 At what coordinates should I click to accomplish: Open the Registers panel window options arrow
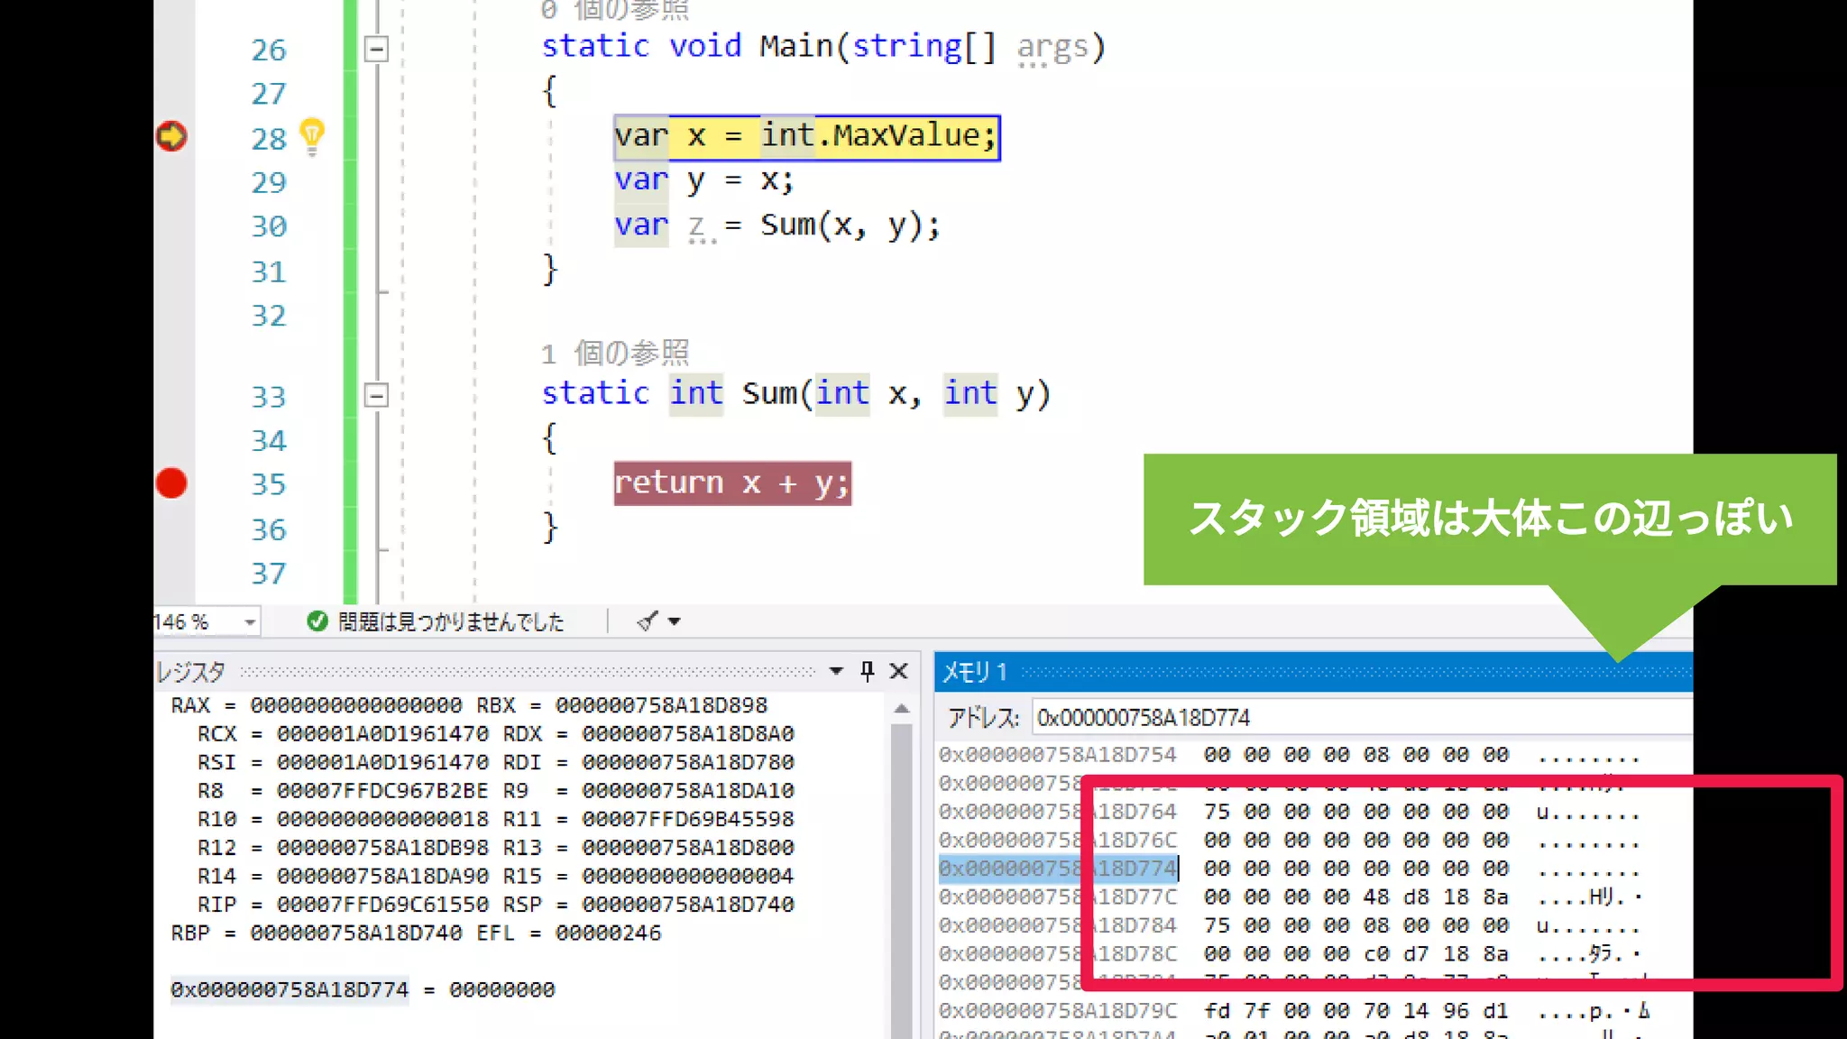[x=836, y=671]
